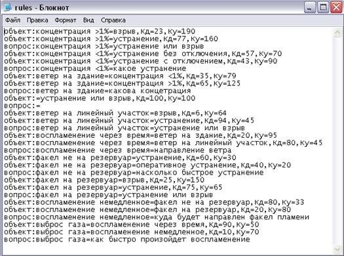This screenshot has height=256, width=344.
Task: Minimize the rules Notepad window
Action: coord(310,7)
